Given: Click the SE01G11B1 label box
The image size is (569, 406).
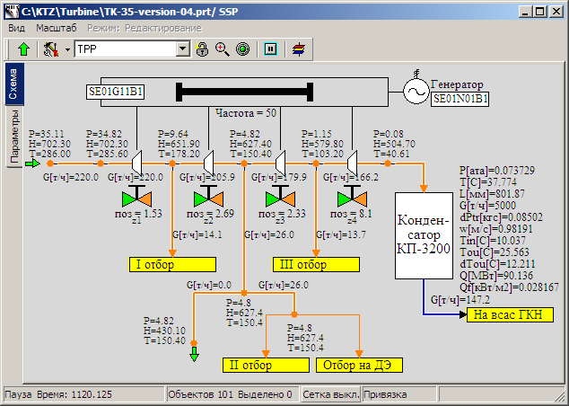Looking at the screenshot, I should [x=117, y=92].
